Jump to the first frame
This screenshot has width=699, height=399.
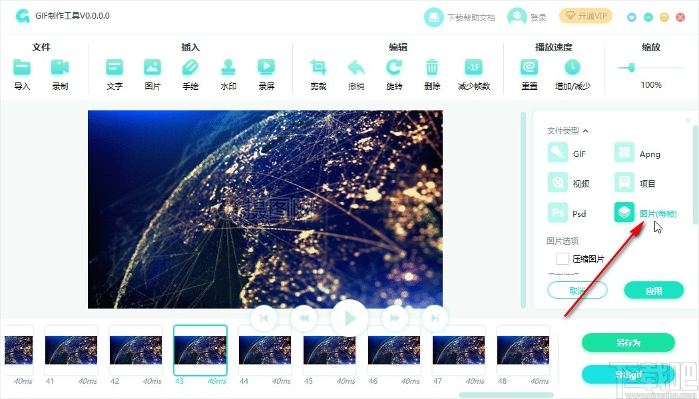point(264,317)
